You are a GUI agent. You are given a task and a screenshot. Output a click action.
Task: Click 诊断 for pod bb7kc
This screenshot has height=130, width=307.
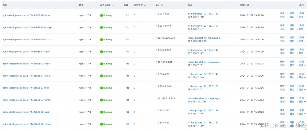click(282, 41)
